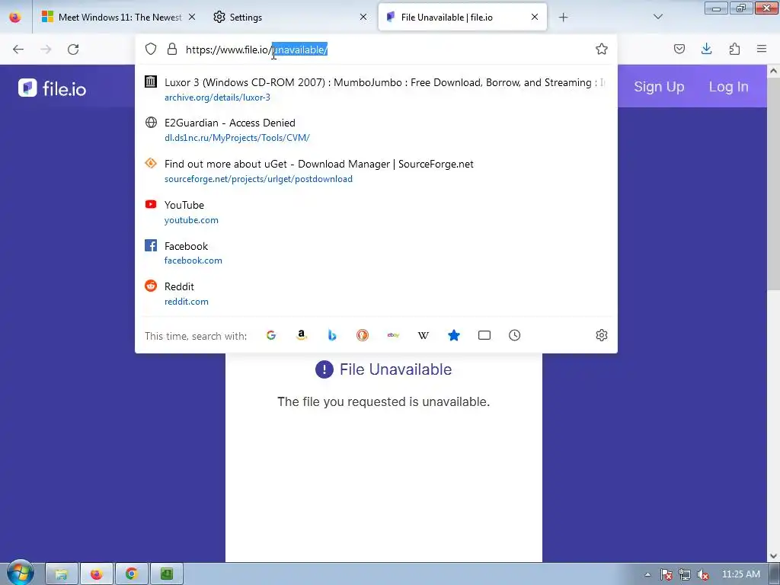The height and width of the screenshot is (585, 780).
Task: Show site security via padlock icon
Action: click(172, 49)
